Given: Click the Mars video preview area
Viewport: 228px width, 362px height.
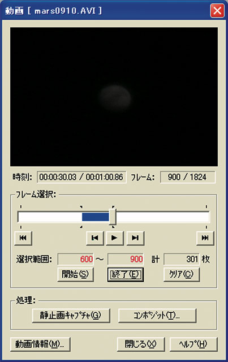Looking at the screenshot, I should point(114,97).
